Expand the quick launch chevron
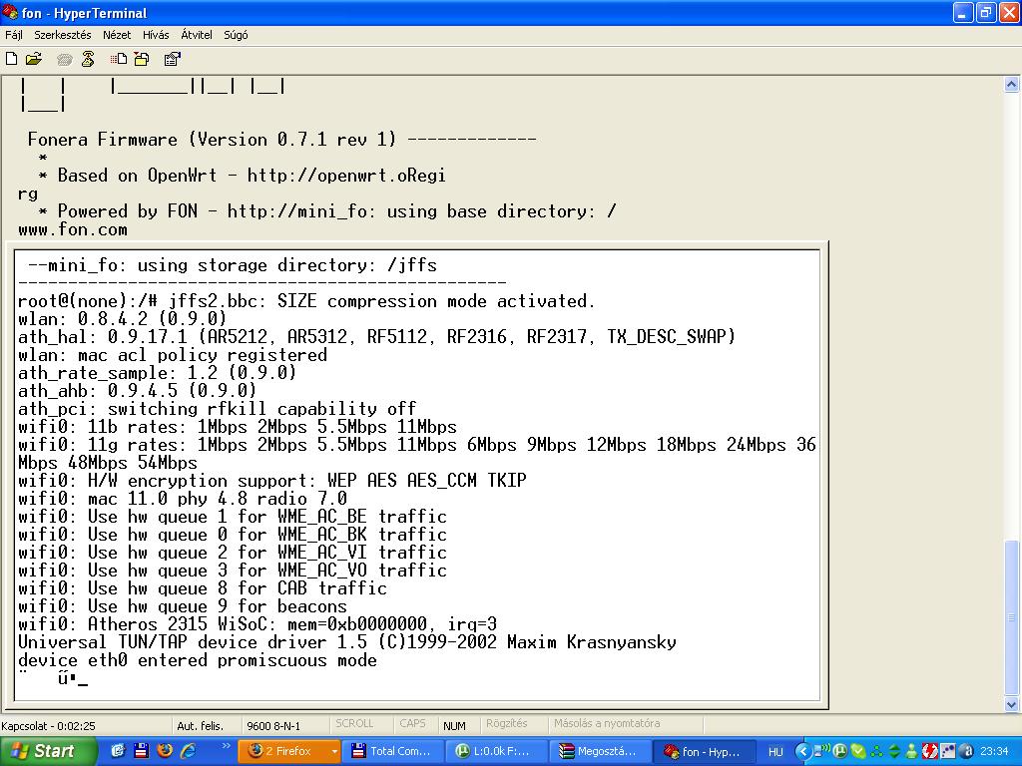The width and height of the screenshot is (1022, 766). coord(226,746)
